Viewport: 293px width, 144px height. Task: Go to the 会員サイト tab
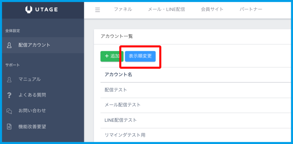[212, 9]
